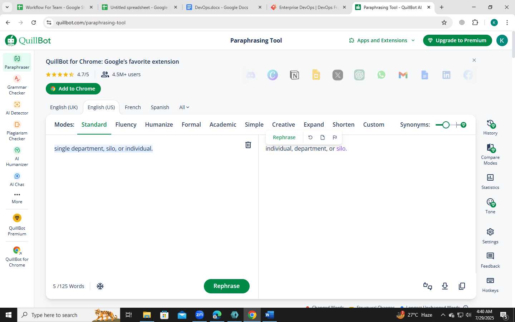Viewport: 515px width, 322px height.
Task: Open Grammar Checker from sidebar
Action: (17, 85)
